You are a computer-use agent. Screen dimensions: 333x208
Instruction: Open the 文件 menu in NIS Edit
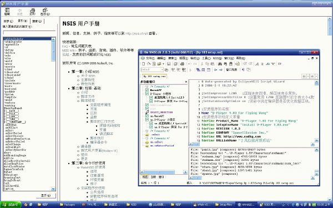[x=150, y=58]
